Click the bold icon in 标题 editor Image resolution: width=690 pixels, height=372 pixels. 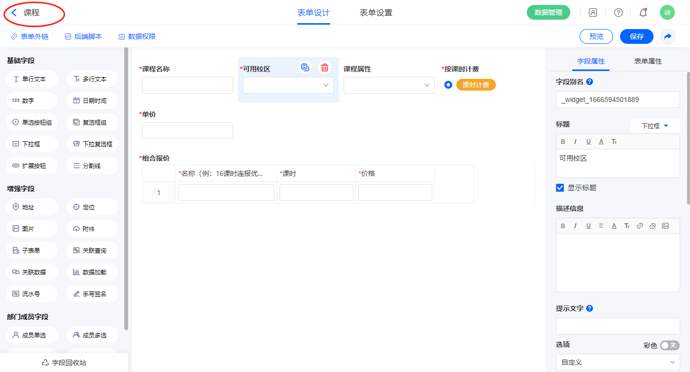563,142
